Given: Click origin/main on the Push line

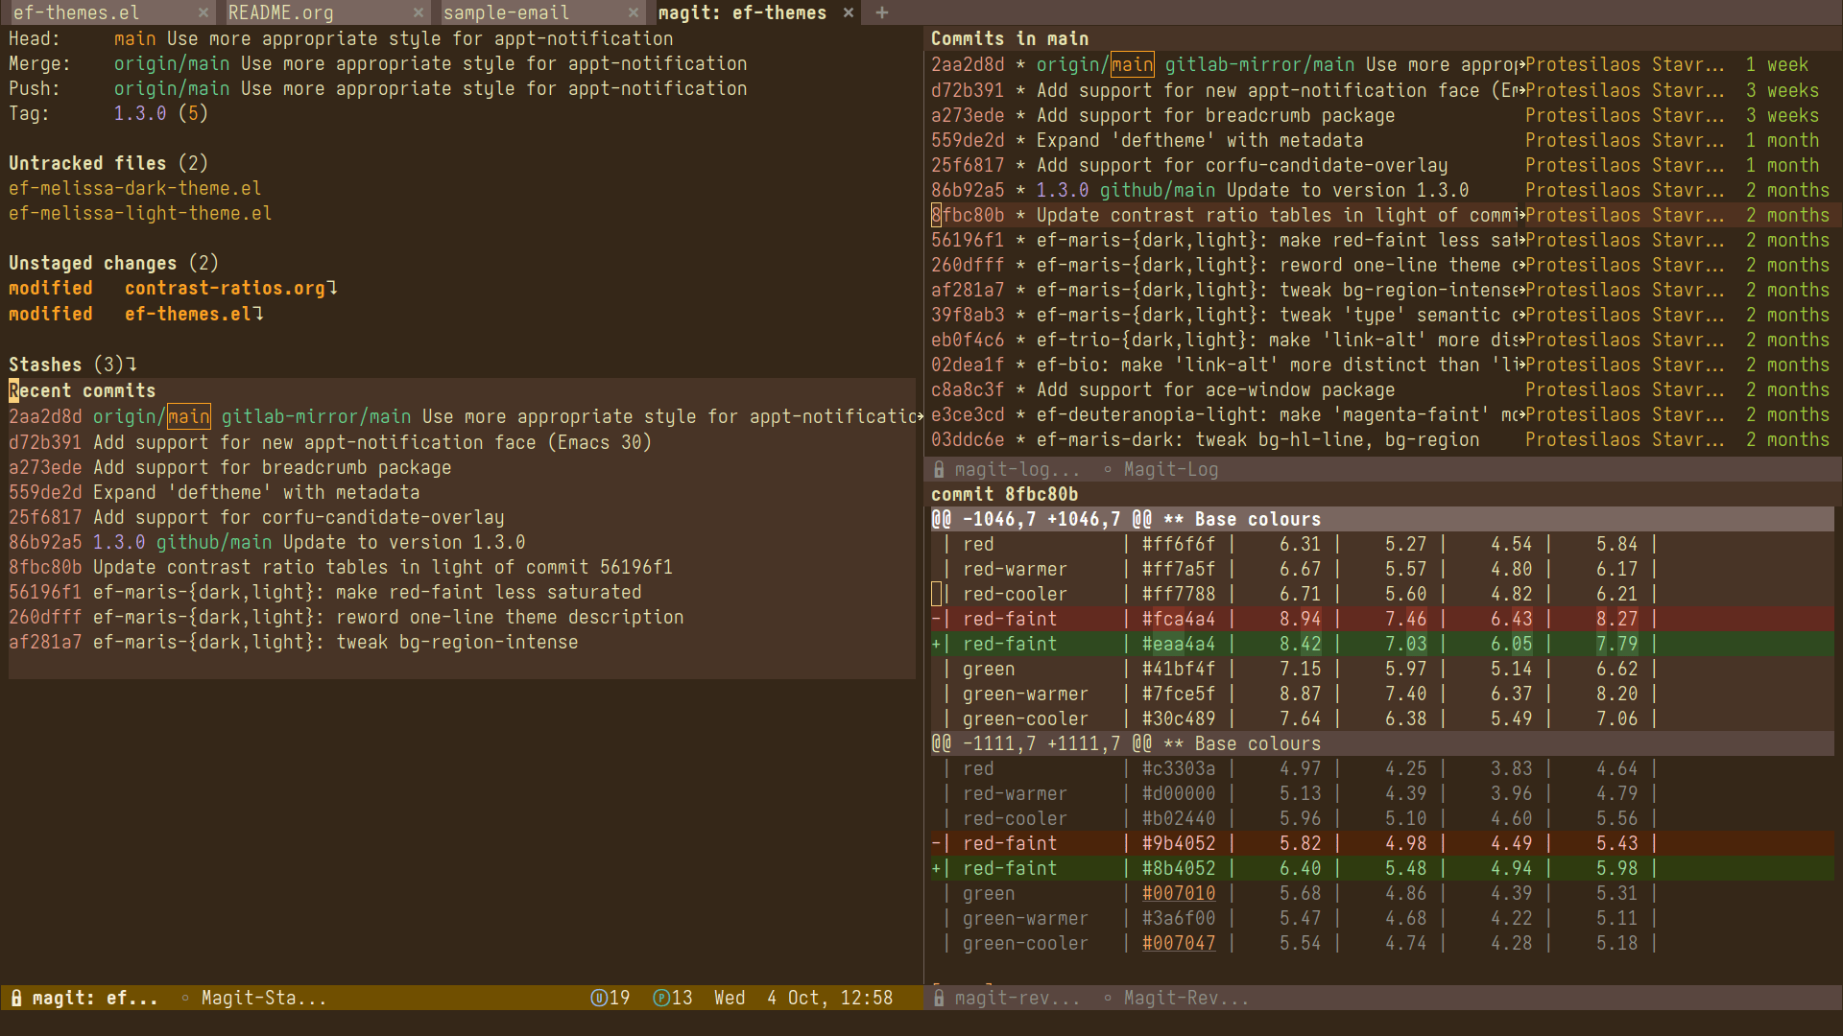Looking at the screenshot, I should click(x=172, y=88).
